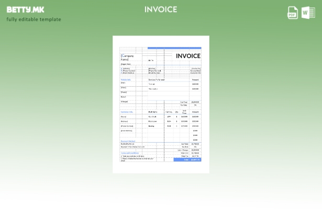The width and height of the screenshot is (322, 209).
Task: Click the Payment Method section heading
Action: (x=128, y=141)
